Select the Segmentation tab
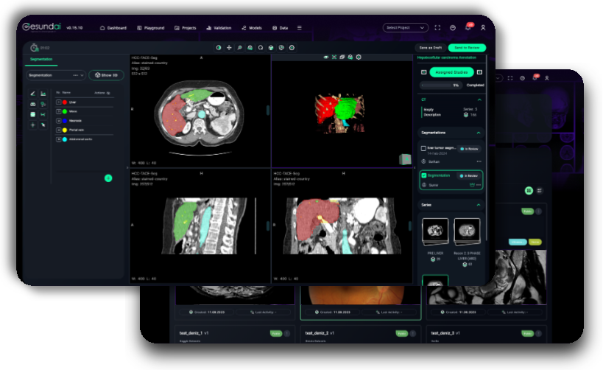This screenshot has height=370, width=603. point(41,59)
